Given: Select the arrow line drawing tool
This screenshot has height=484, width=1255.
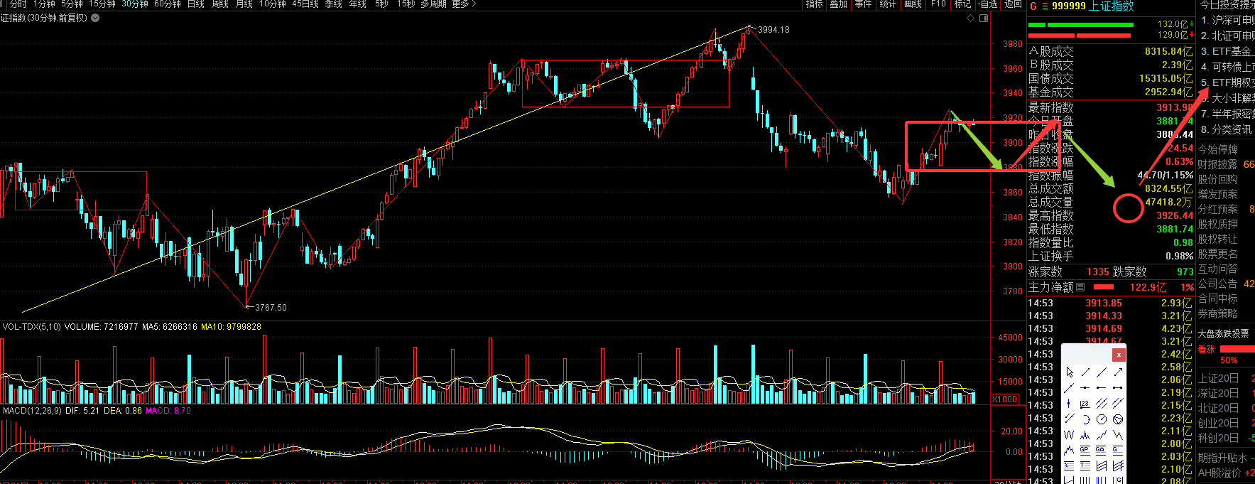Looking at the screenshot, I should pyautogui.click(x=1118, y=372).
